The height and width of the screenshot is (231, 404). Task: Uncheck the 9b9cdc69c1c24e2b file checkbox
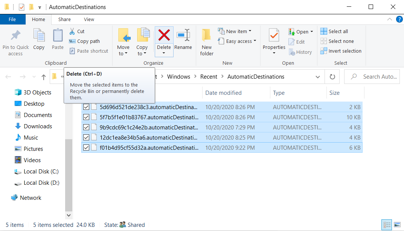pyautogui.click(x=86, y=128)
